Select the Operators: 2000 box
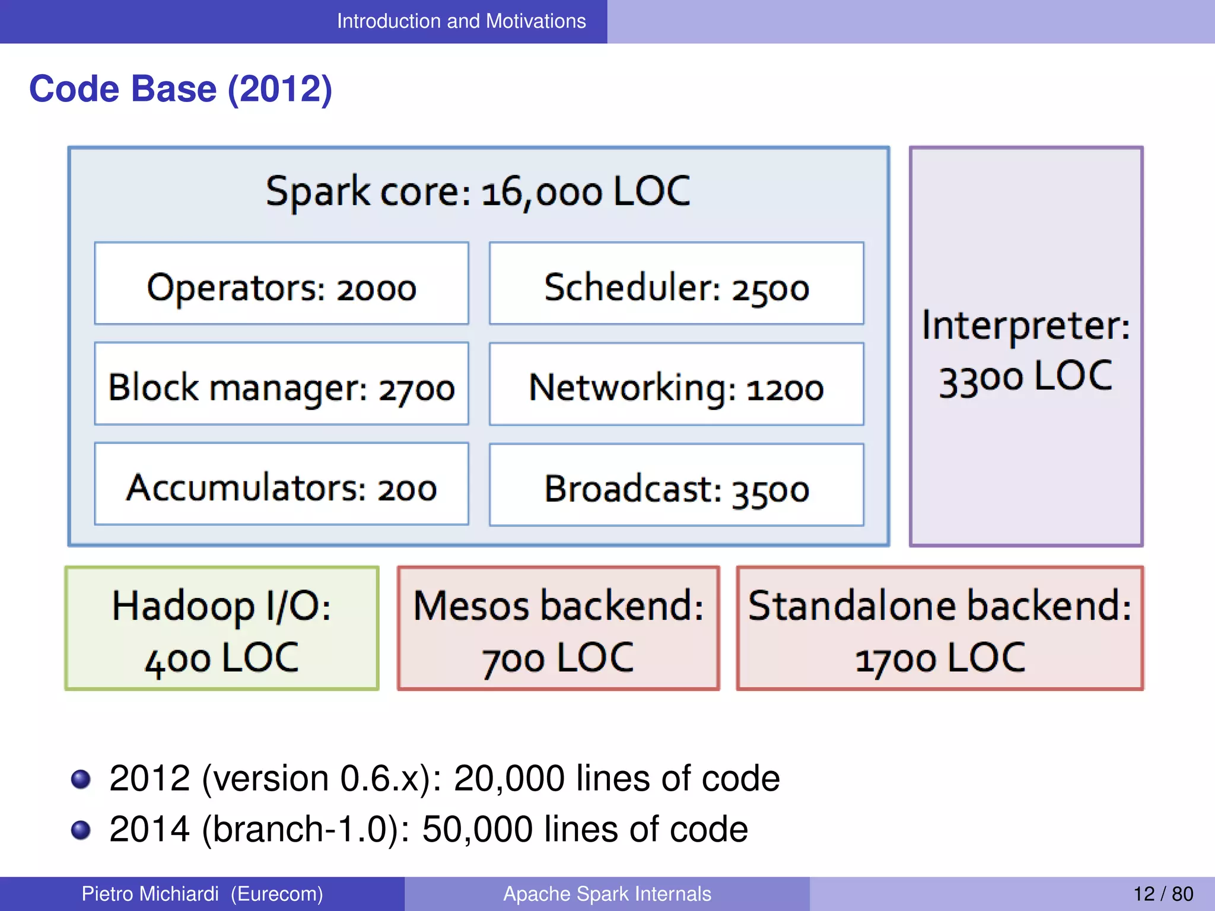1215x911 pixels. 281,284
